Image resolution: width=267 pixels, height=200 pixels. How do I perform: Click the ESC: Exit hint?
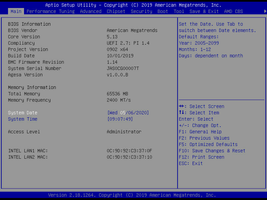click(x=191, y=163)
